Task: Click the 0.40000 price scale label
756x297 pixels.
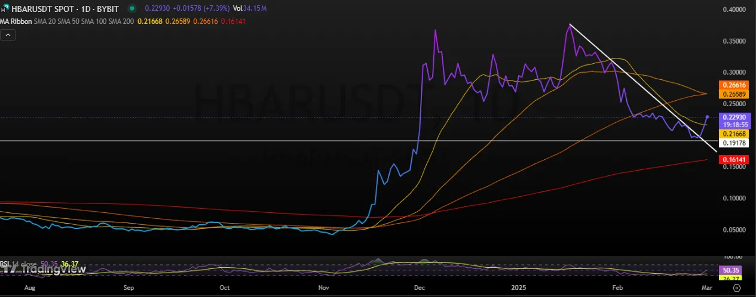Action: click(734, 10)
